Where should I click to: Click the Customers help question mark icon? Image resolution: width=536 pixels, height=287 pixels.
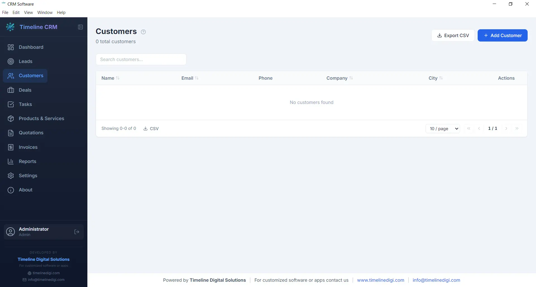[x=143, y=32]
